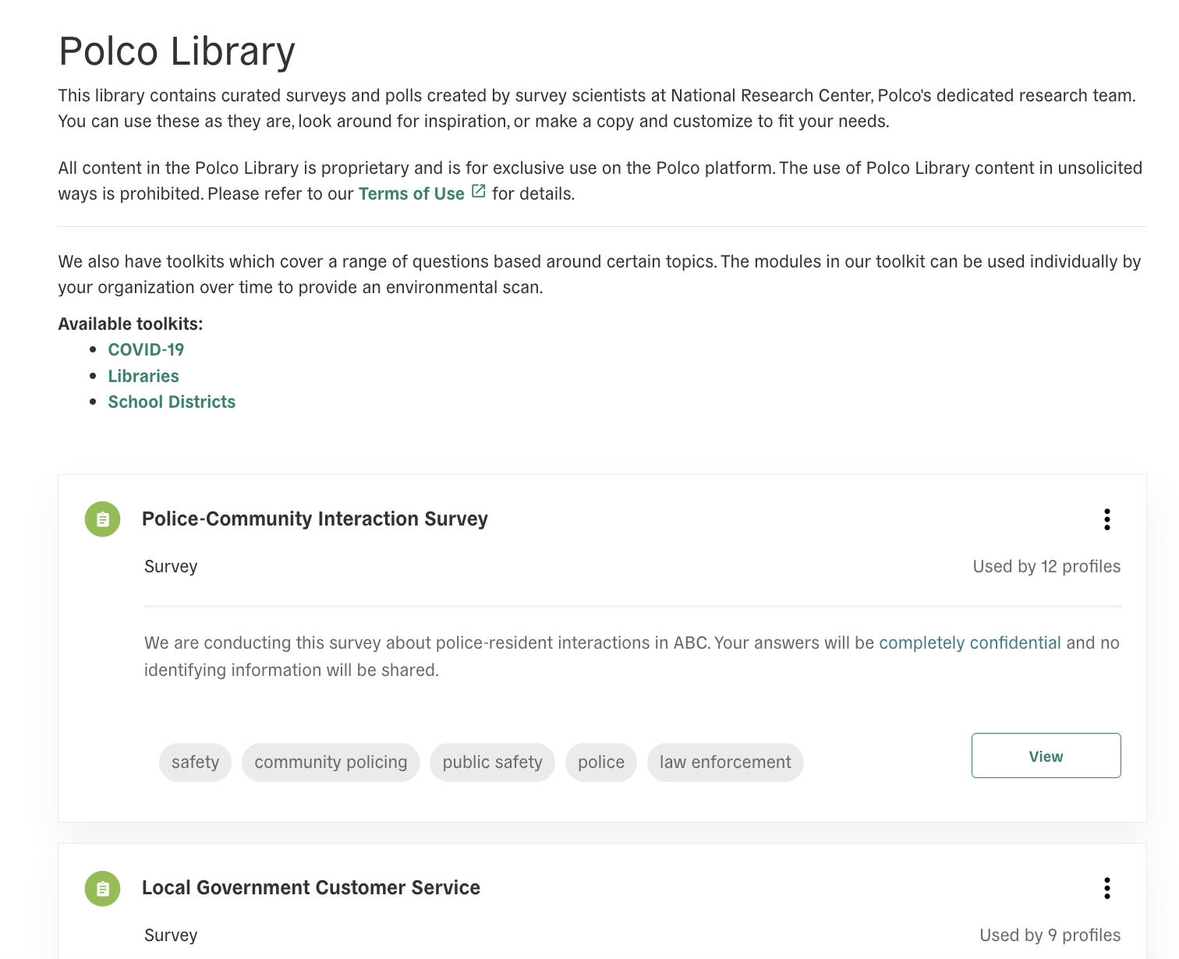The image size is (1179, 959).
Task: Select the safety tag
Action: tap(195, 763)
